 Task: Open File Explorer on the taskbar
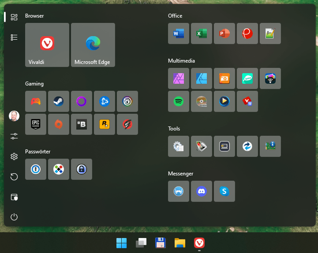coord(180,243)
